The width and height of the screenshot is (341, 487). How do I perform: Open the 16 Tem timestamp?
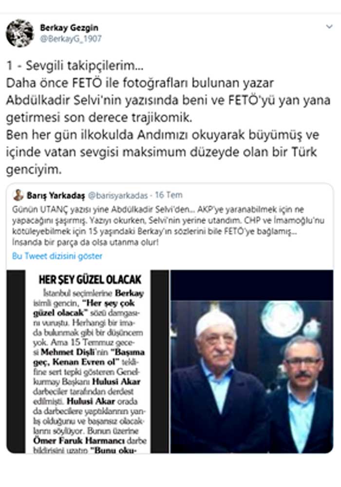pyautogui.click(x=169, y=195)
